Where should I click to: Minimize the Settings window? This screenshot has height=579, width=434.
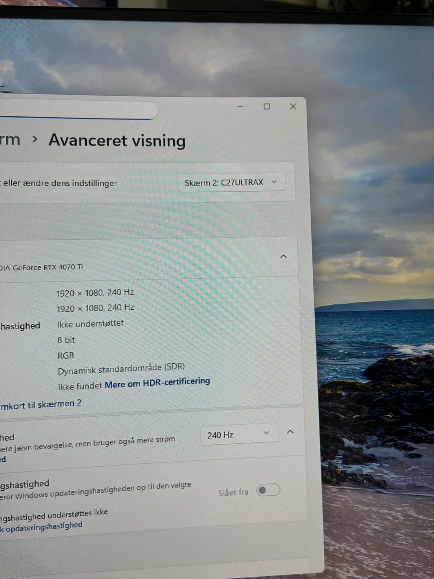240,106
